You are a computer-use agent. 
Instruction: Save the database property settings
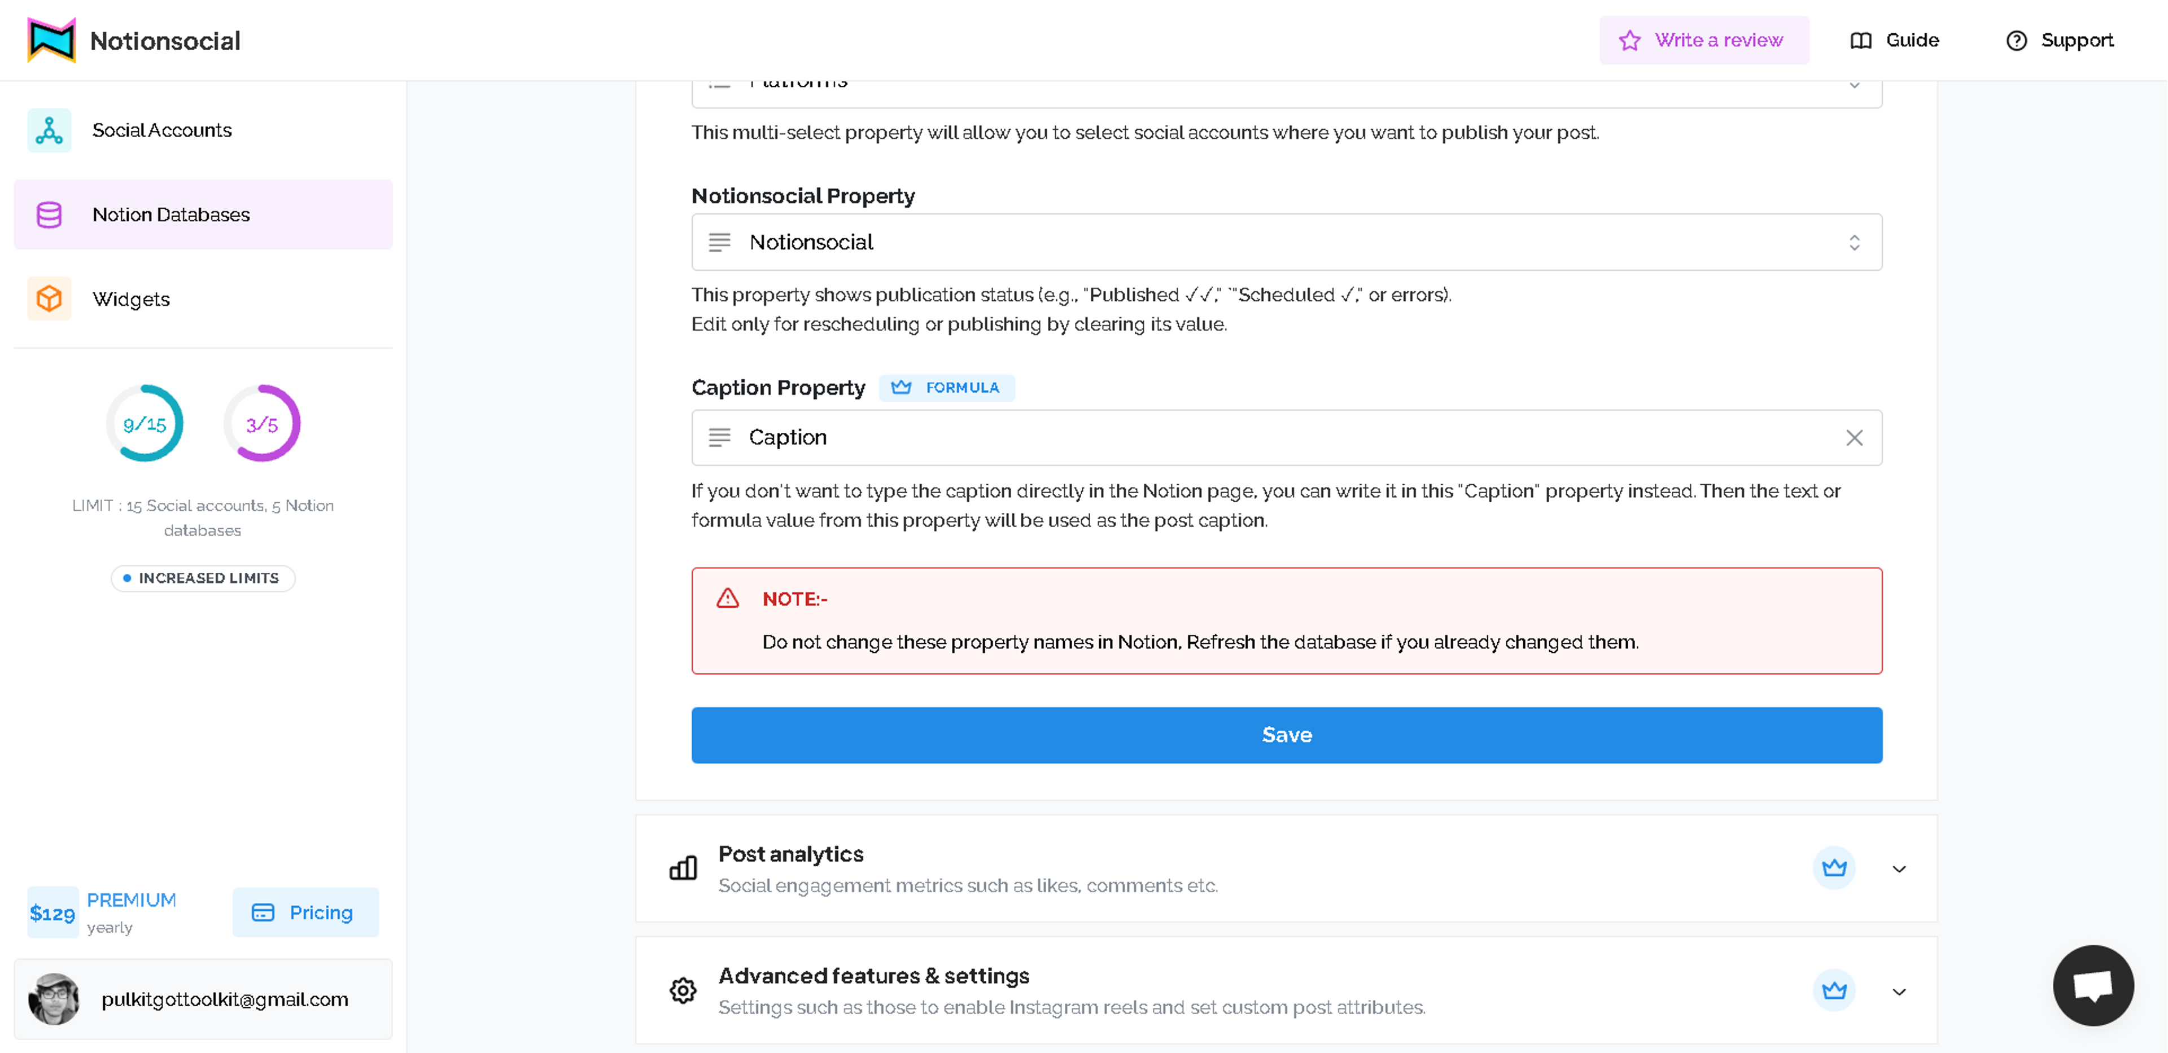(x=1286, y=735)
